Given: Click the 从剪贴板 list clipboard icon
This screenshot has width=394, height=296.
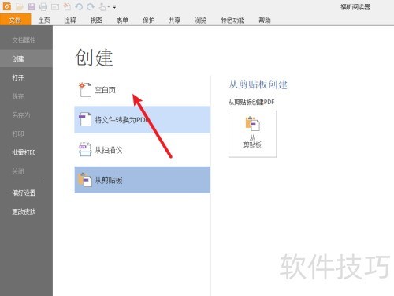Looking at the screenshot, I should coord(85,180).
